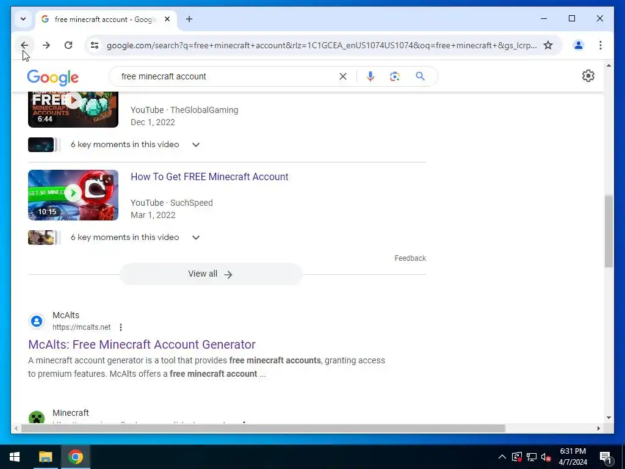This screenshot has height=469, width=625.
Task: Start voice search with microphone icon
Action: [370, 76]
